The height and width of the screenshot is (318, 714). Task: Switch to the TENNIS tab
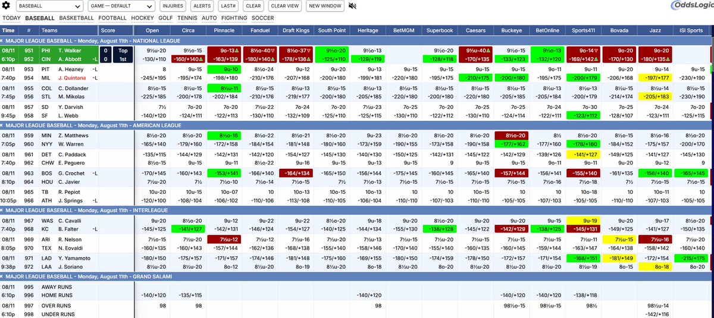click(188, 18)
